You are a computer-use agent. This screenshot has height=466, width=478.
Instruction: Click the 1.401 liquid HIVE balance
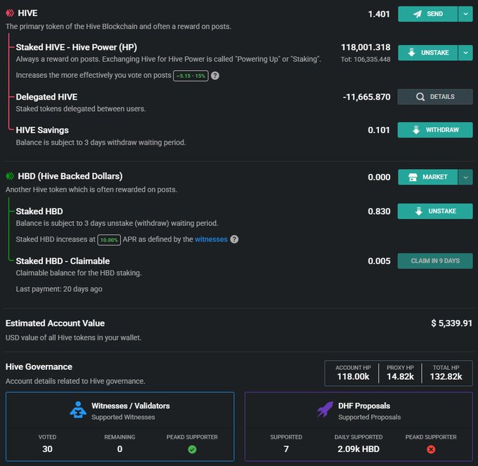(379, 14)
